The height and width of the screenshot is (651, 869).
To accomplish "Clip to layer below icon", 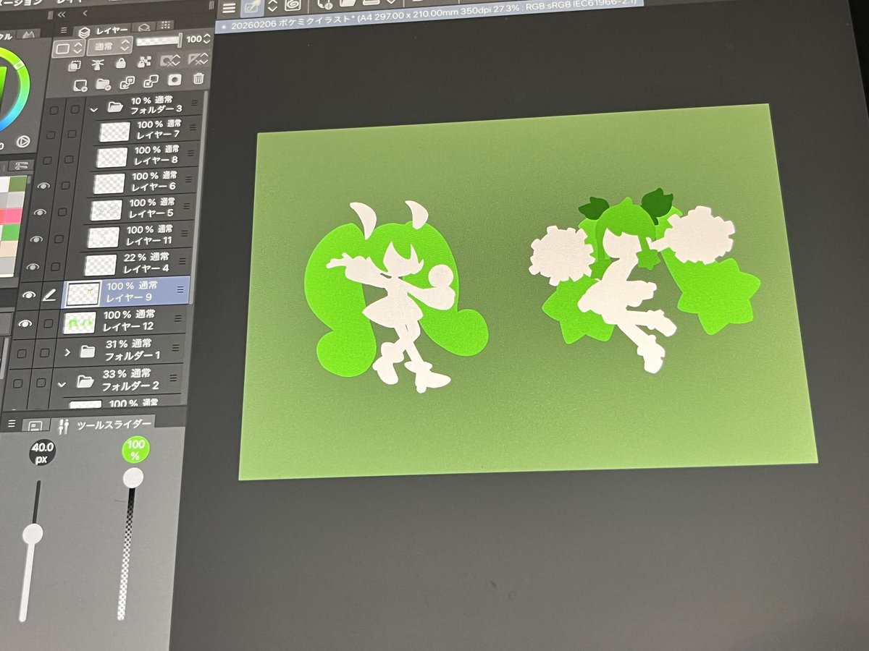I will [x=75, y=65].
